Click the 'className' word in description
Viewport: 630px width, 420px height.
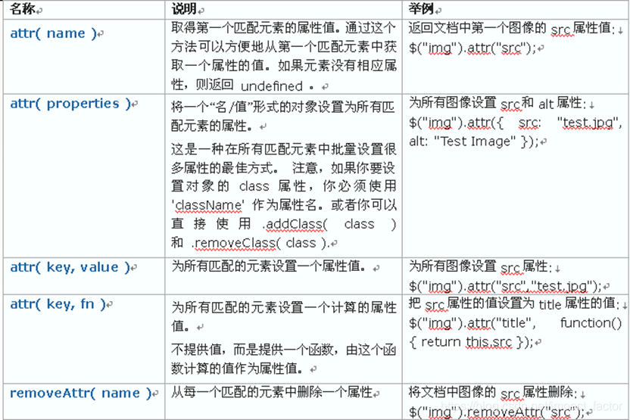(x=207, y=205)
